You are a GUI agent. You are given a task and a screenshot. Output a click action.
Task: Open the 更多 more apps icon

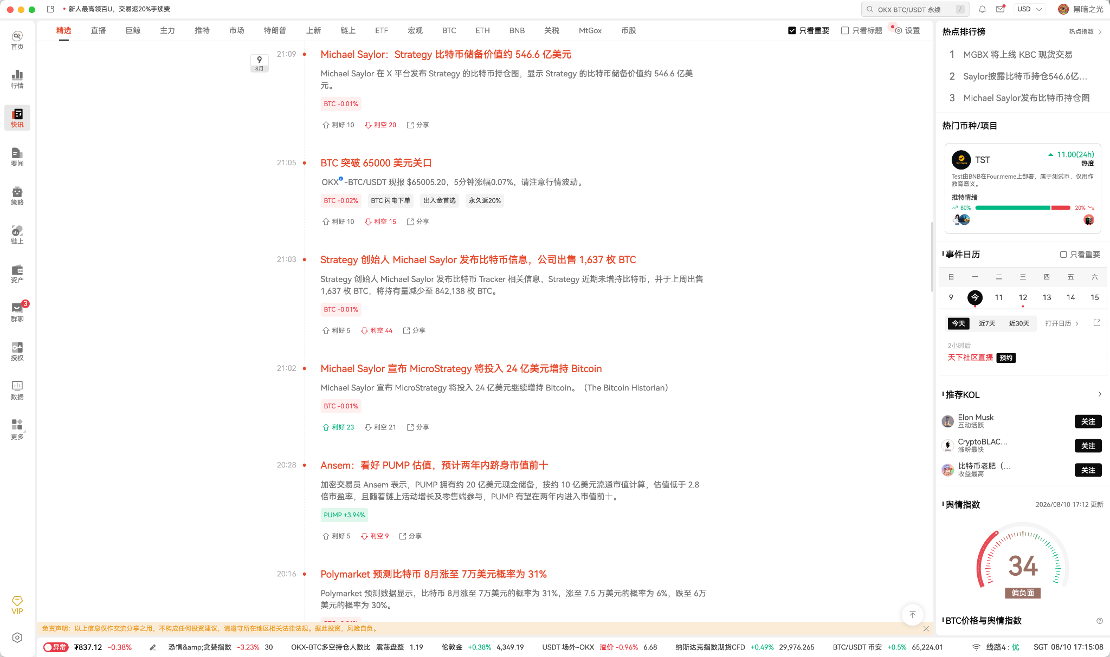pos(17,430)
